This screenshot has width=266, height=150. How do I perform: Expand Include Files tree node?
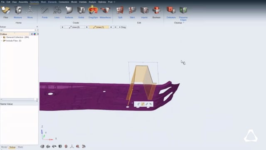pyautogui.click(x=2, y=41)
